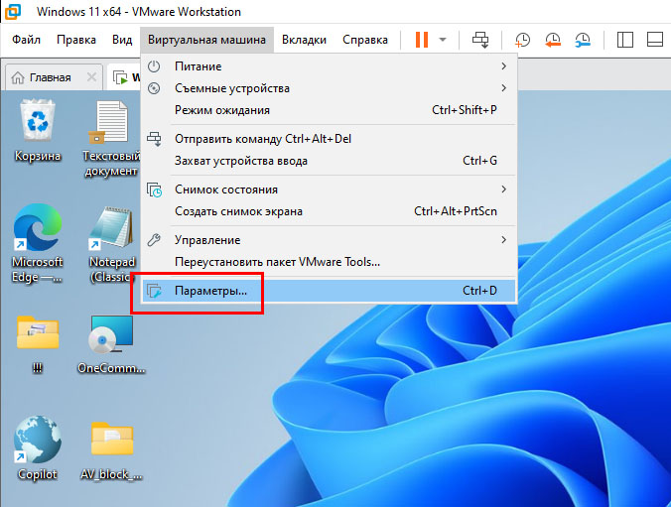The height and width of the screenshot is (507, 671).
Task: Expand the Снимок состояния submenu
Action: pos(328,190)
